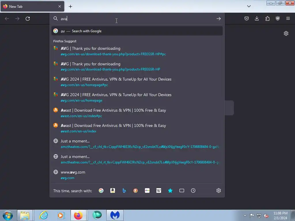This screenshot has height=221, width=295.
Task: Open Malwarebytes from the taskbar
Action: pyautogui.click(x=115, y=215)
